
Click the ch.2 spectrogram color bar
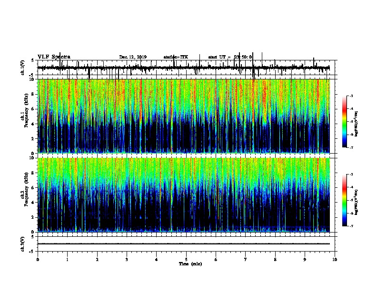pyautogui.click(x=345, y=200)
